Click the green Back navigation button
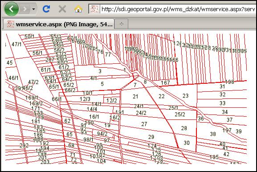The width and height of the screenshot is (257, 172). [12, 9]
